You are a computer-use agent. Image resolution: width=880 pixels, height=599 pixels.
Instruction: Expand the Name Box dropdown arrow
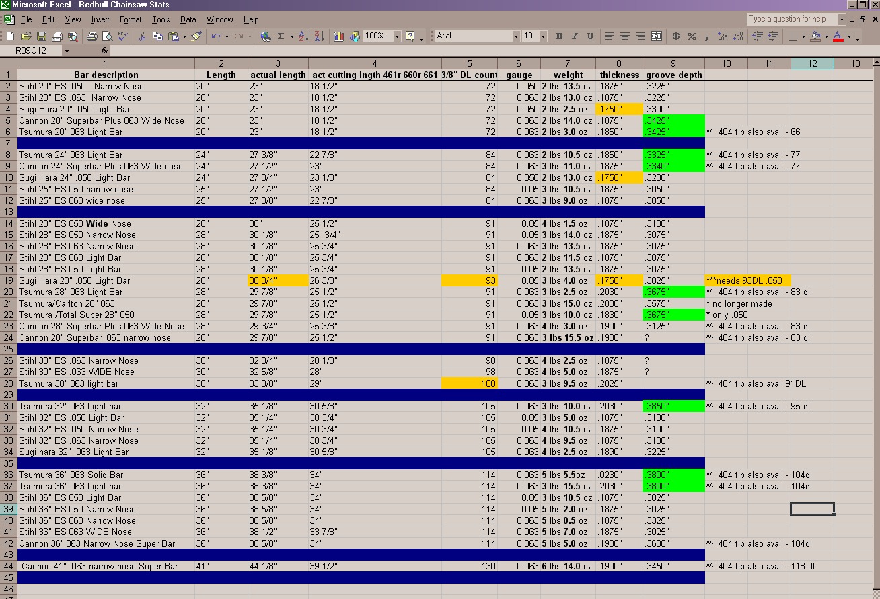click(x=67, y=51)
